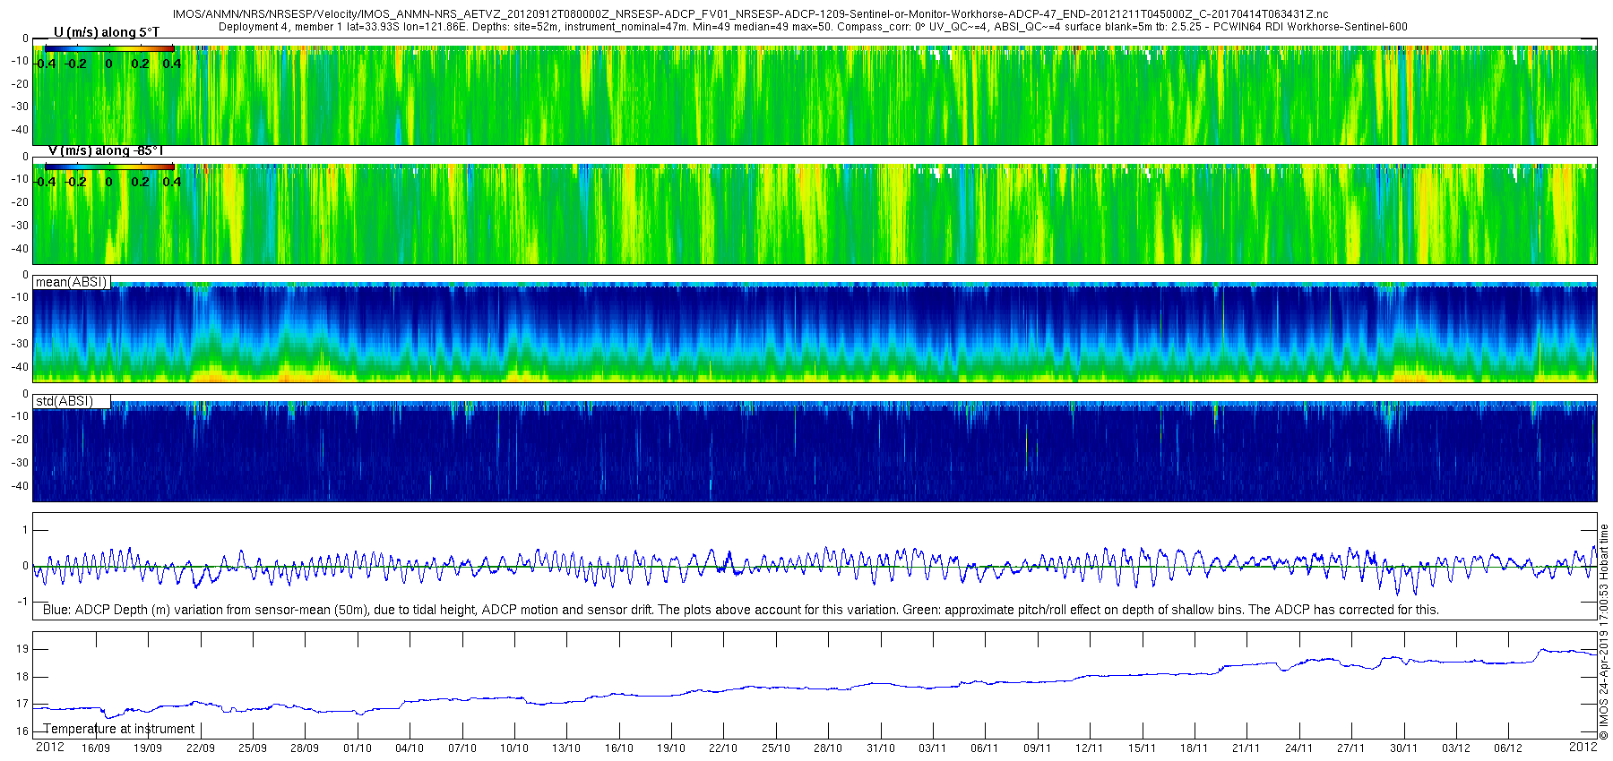The image size is (1613, 761).
Task: Click the 'mean(ABSI)' panel label
Action: [x=71, y=282]
